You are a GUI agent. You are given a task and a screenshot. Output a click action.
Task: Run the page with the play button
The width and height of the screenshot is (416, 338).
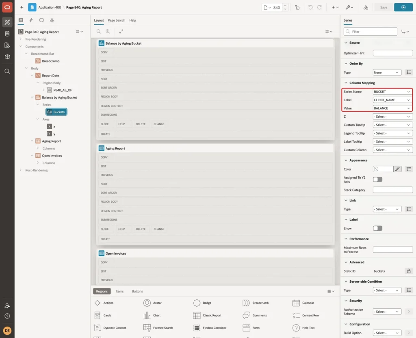click(403, 7)
